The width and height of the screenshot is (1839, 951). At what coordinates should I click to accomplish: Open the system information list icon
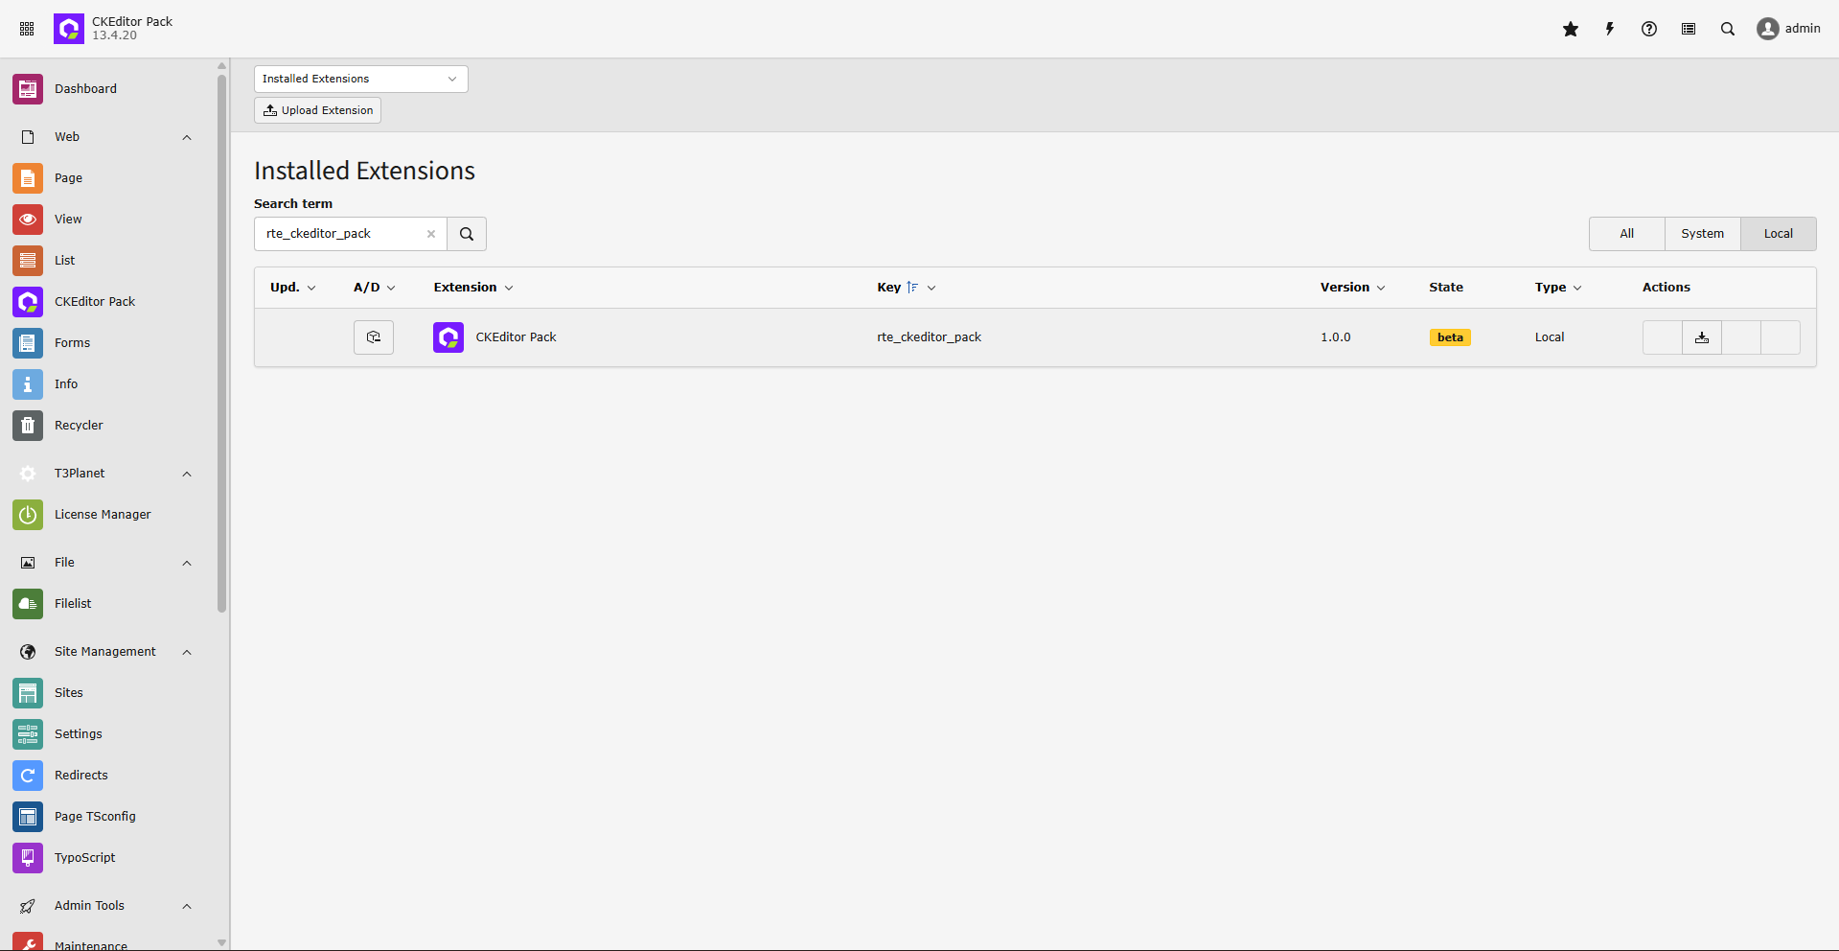(x=1688, y=29)
